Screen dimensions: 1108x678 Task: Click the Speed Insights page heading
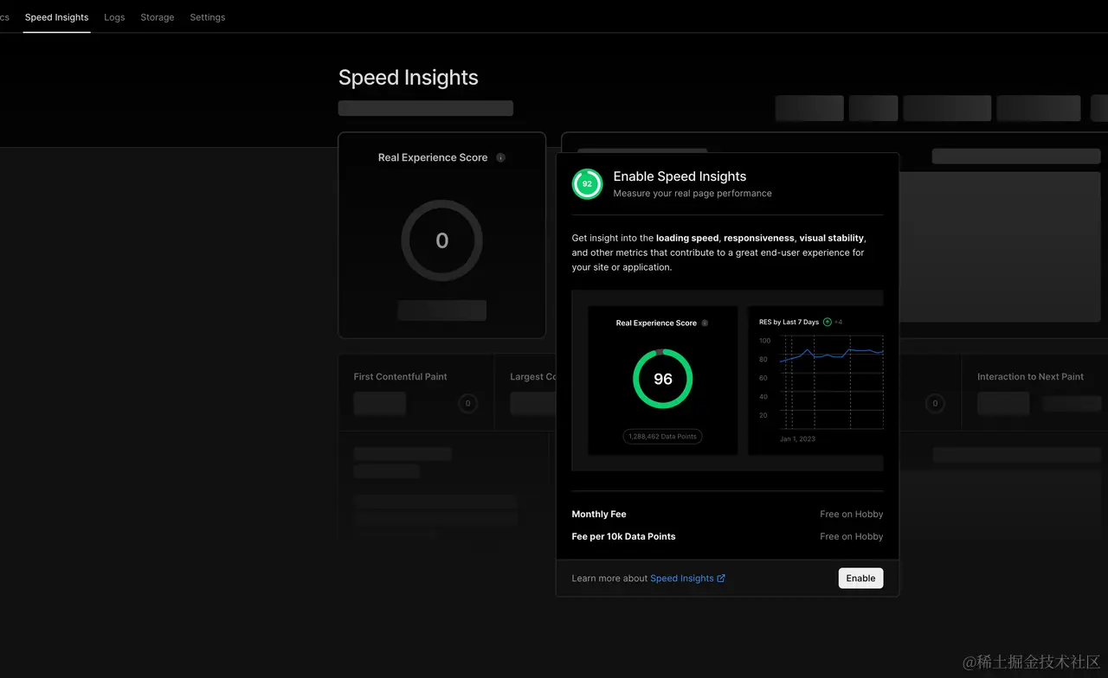pos(409,78)
